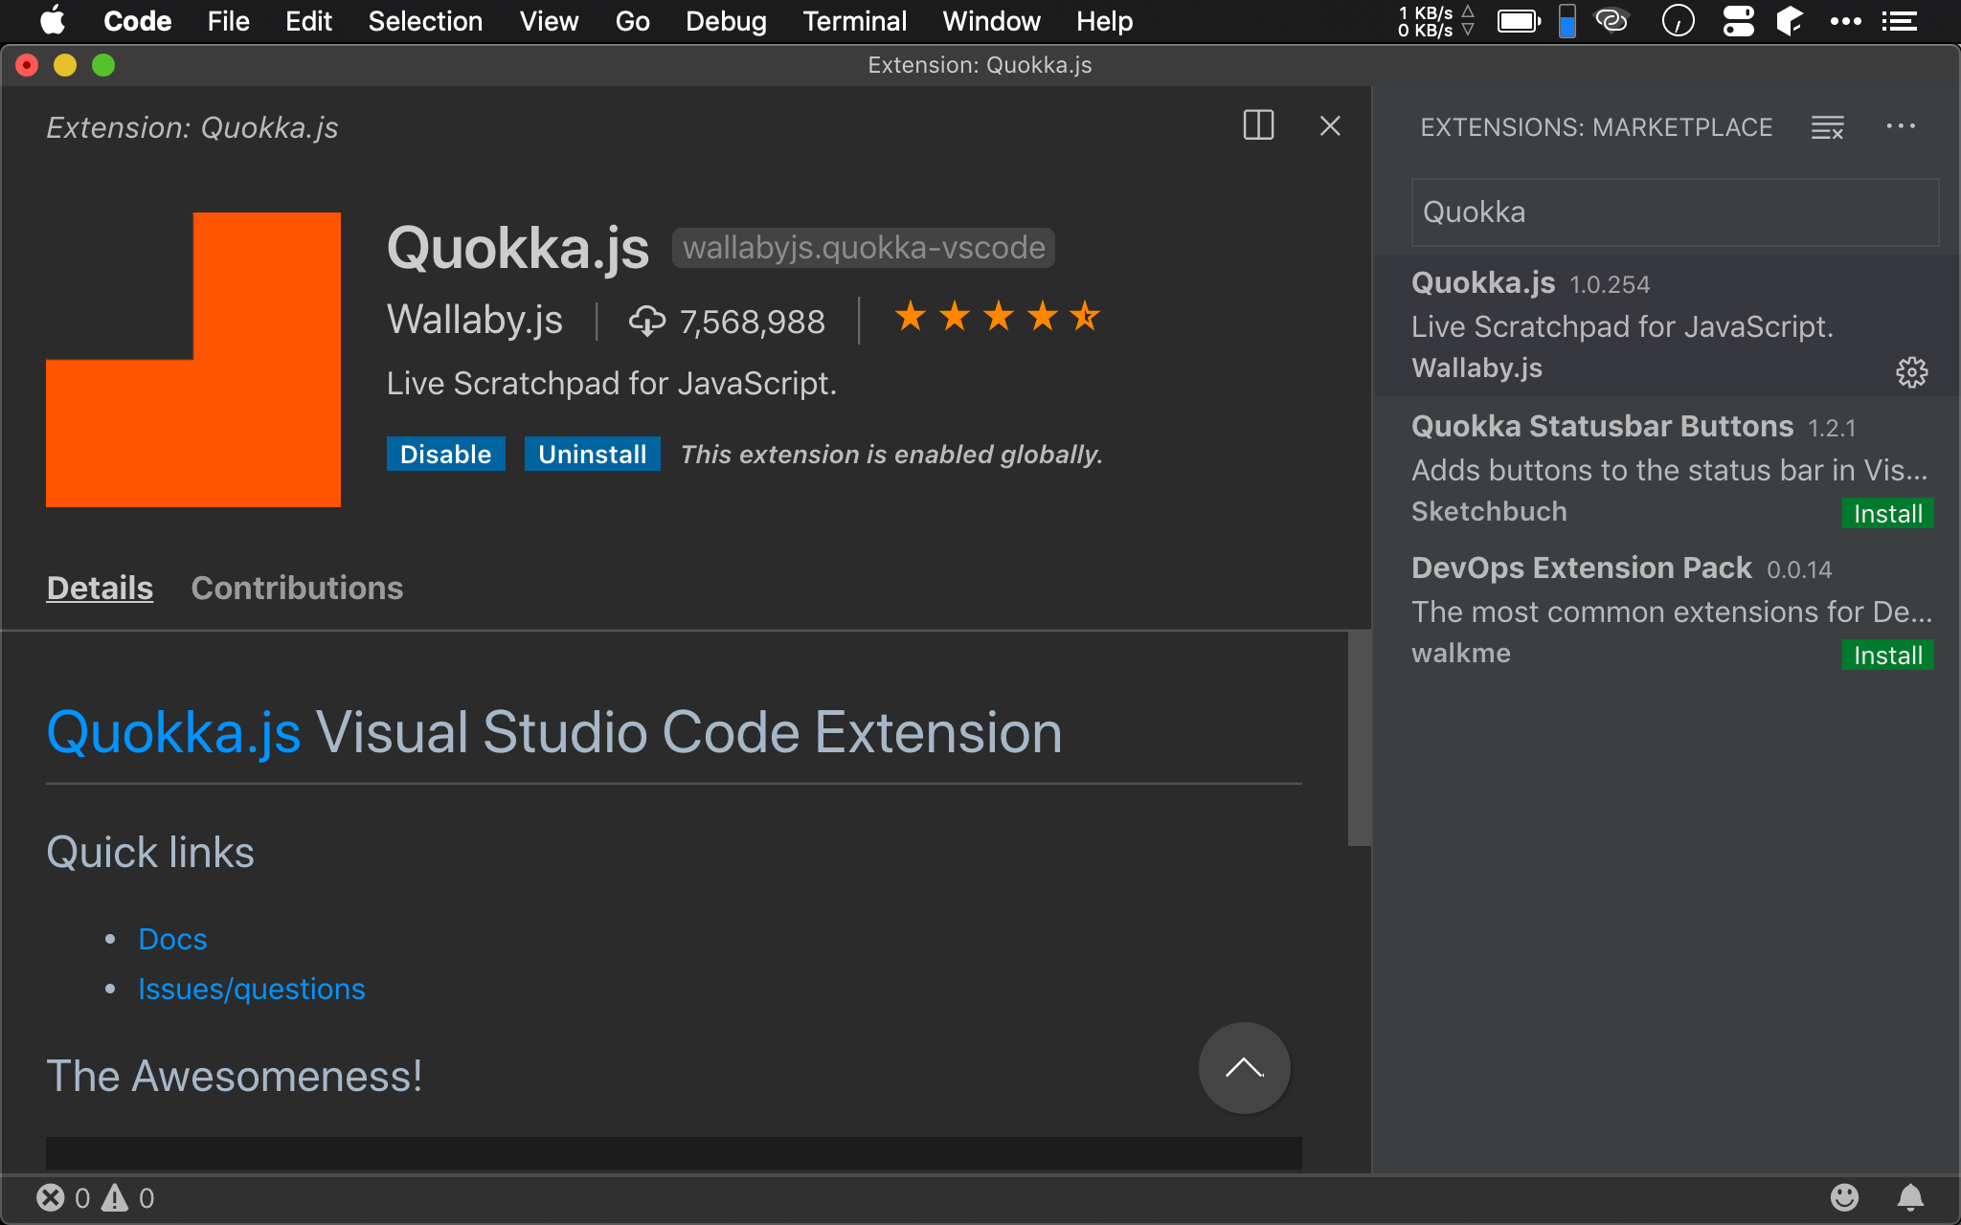Click the Quokka.js version 1.0.254
The height and width of the screenshot is (1225, 1961).
point(1610,284)
